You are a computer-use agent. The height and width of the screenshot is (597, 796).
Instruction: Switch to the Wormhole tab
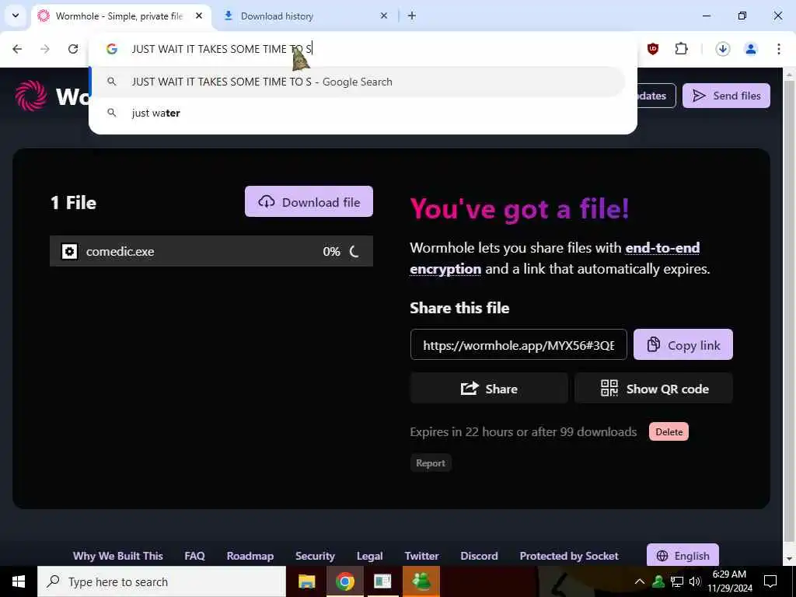(x=119, y=16)
